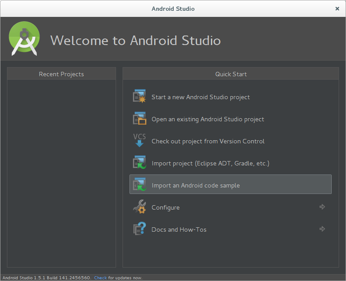Click the Import project Eclipse/Gradle icon
This screenshot has width=346, height=281.
(139, 162)
